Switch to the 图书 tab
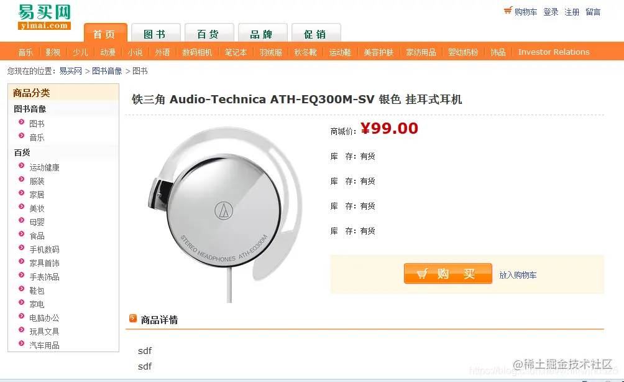 [x=155, y=34]
